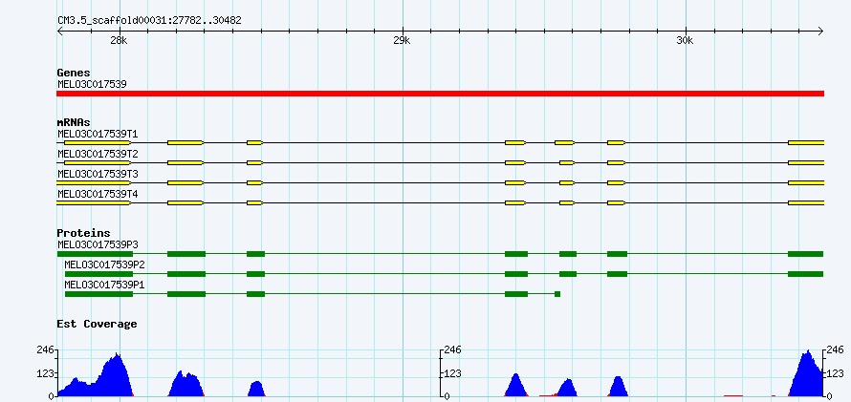The width and height of the screenshot is (851, 402).
Task: Click the small Est Coverage peak near 28.5k
Action: pos(256,389)
